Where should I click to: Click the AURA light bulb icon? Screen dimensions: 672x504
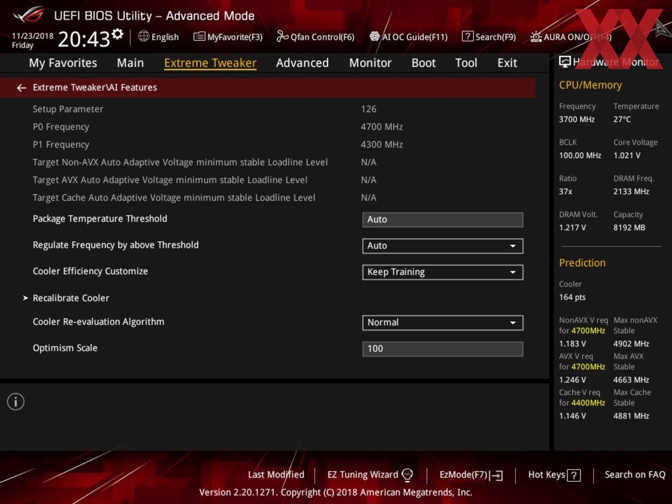click(x=536, y=37)
